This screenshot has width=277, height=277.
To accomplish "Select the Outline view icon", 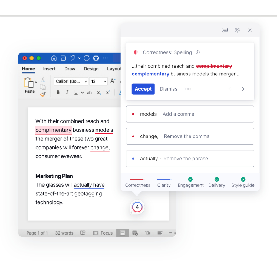I will click(148, 233).
